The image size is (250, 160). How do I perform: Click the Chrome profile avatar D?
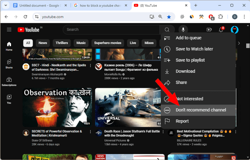point(234,17)
